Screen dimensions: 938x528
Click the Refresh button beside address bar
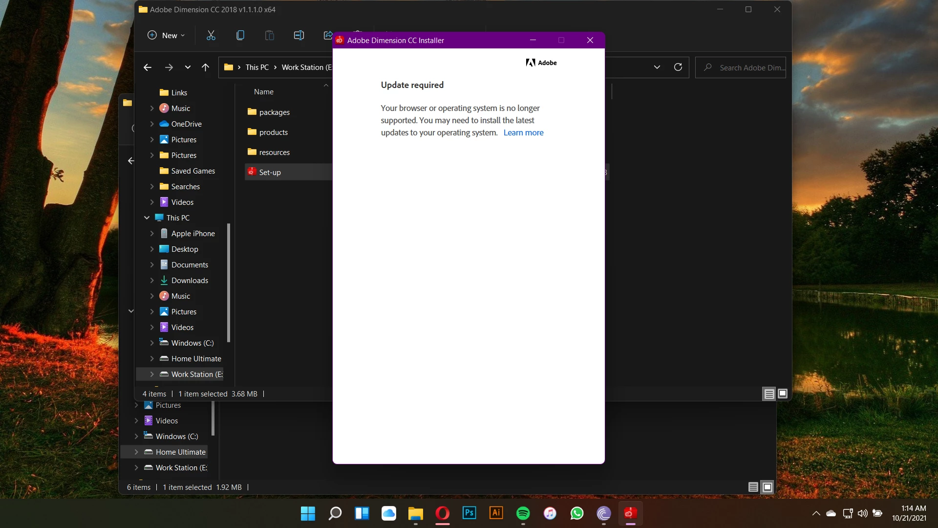point(678,67)
